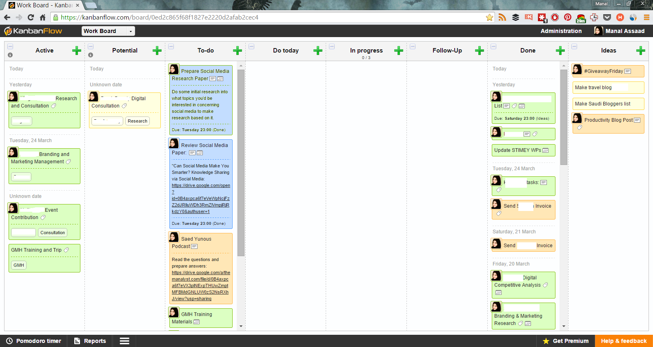Open the Chrome menu button
653x347 pixels.
tap(646, 17)
